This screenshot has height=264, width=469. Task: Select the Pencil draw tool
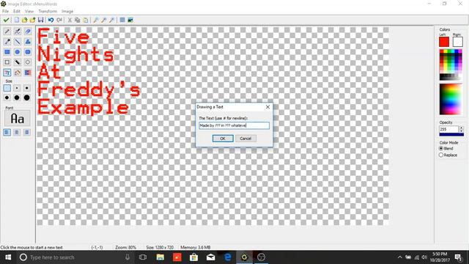pyautogui.click(x=7, y=31)
